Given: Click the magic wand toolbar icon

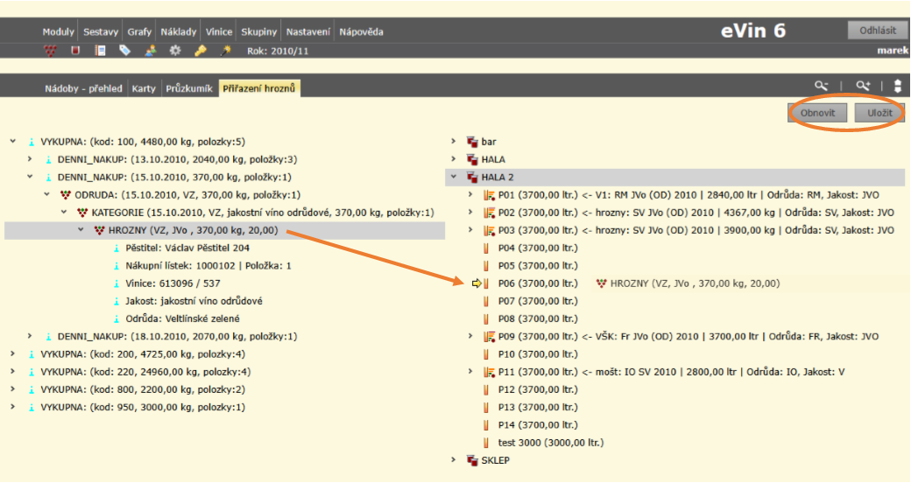Looking at the screenshot, I should click(x=225, y=51).
